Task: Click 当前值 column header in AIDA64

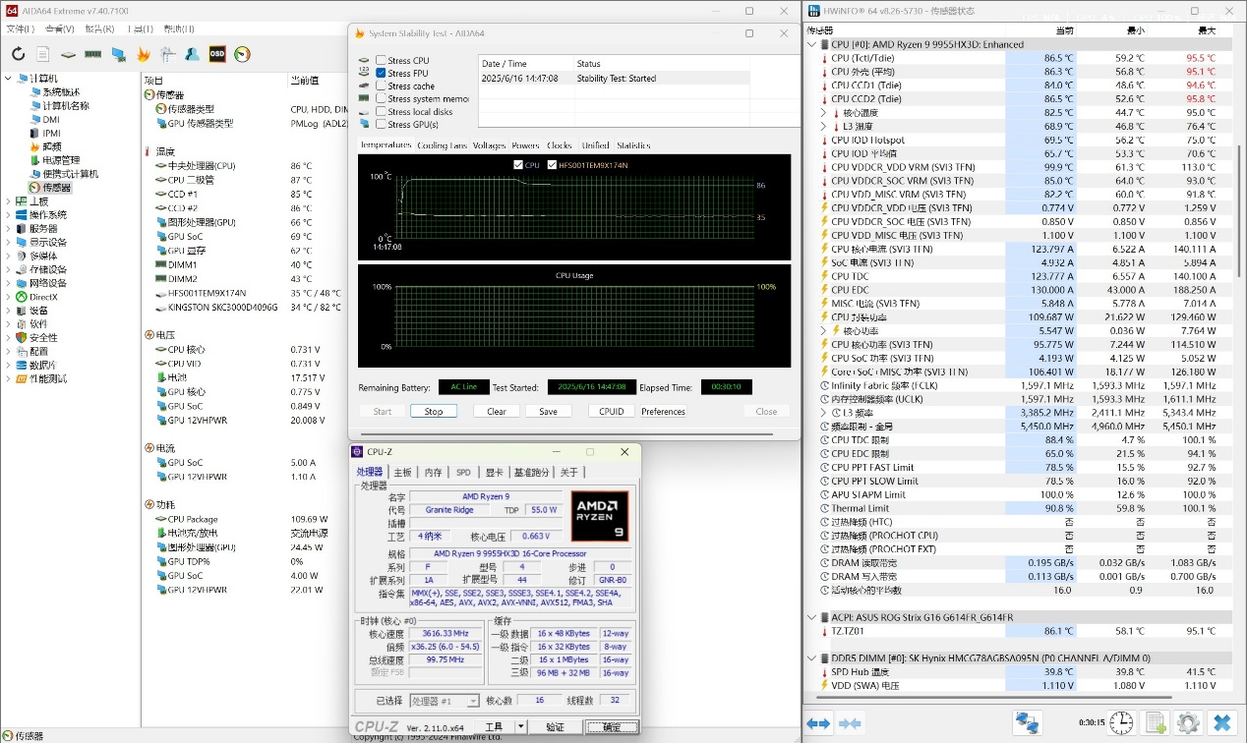Action: coord(305,80)
